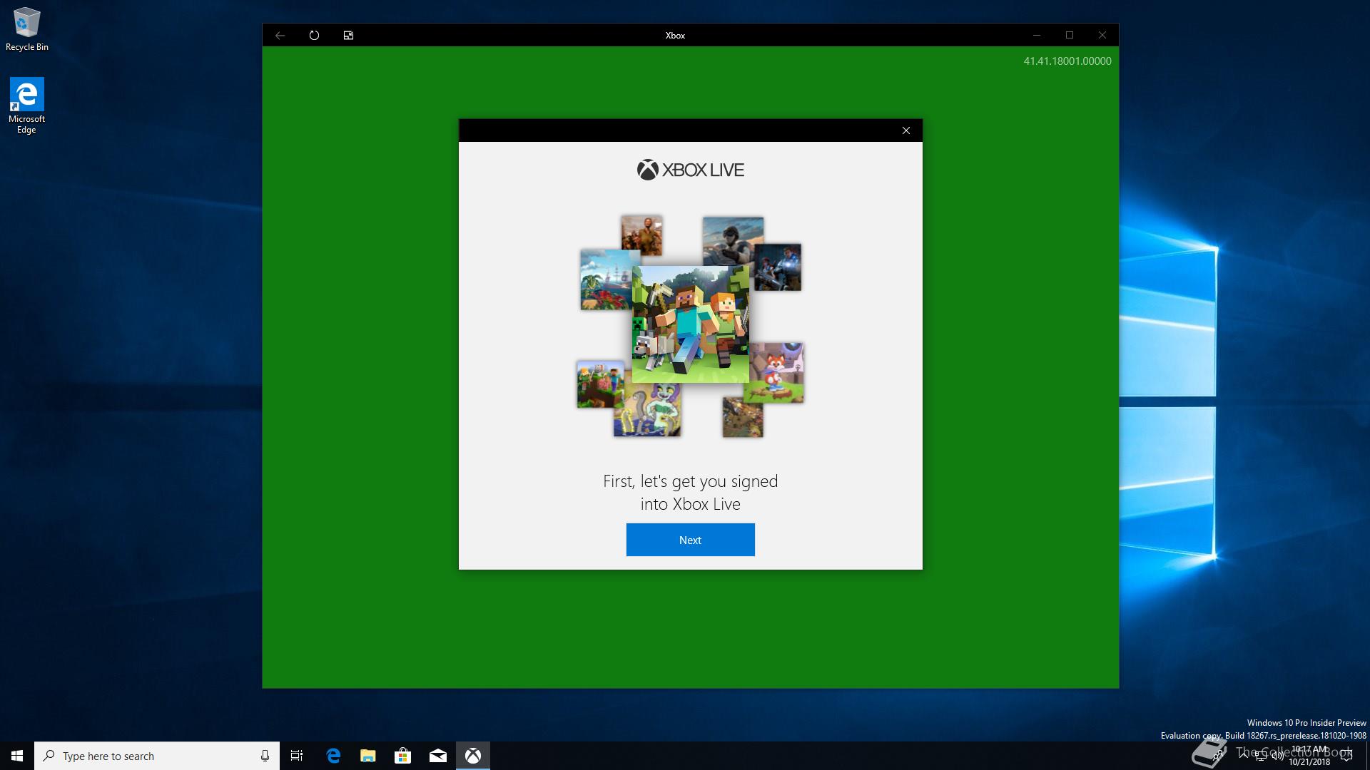Open Task View from taskbar
Viewport: 1370px width, 770px height.
pos(297,756)
